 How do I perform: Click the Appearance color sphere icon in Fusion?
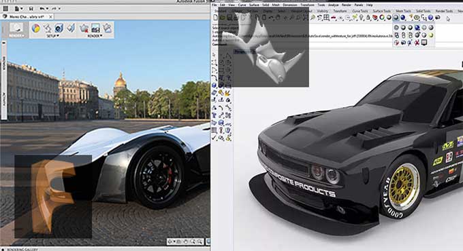(x=36, y=28)
